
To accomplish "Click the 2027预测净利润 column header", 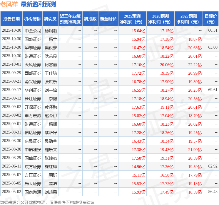I will pos(189,19).
